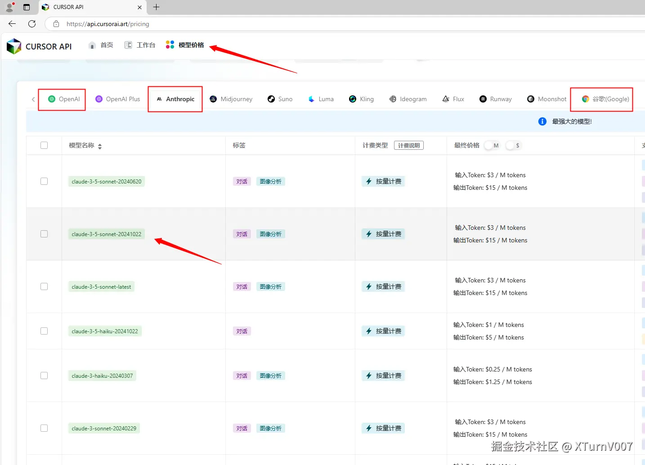The width and height of the screenshot is (645, 465).
Task: Click 对话 tag for claude-3-5-haiku-20241022
Action: click(x=242, y=331)
